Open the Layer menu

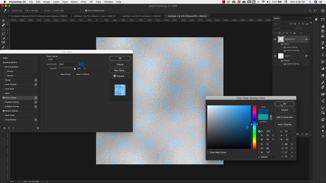click(56, 2)
